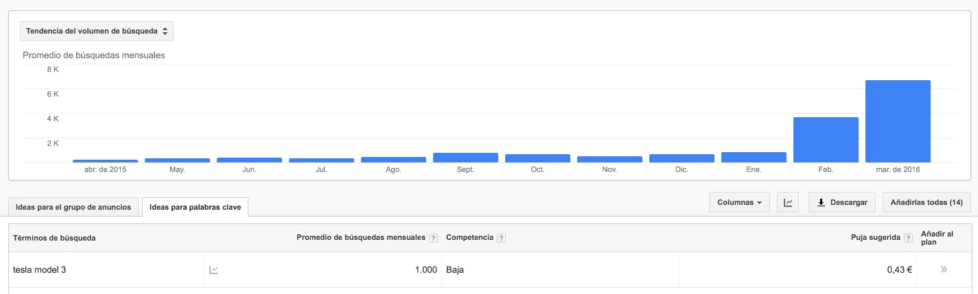Click the Feb. blue bar in chart
978x294 pixels.
click(826, 140)
